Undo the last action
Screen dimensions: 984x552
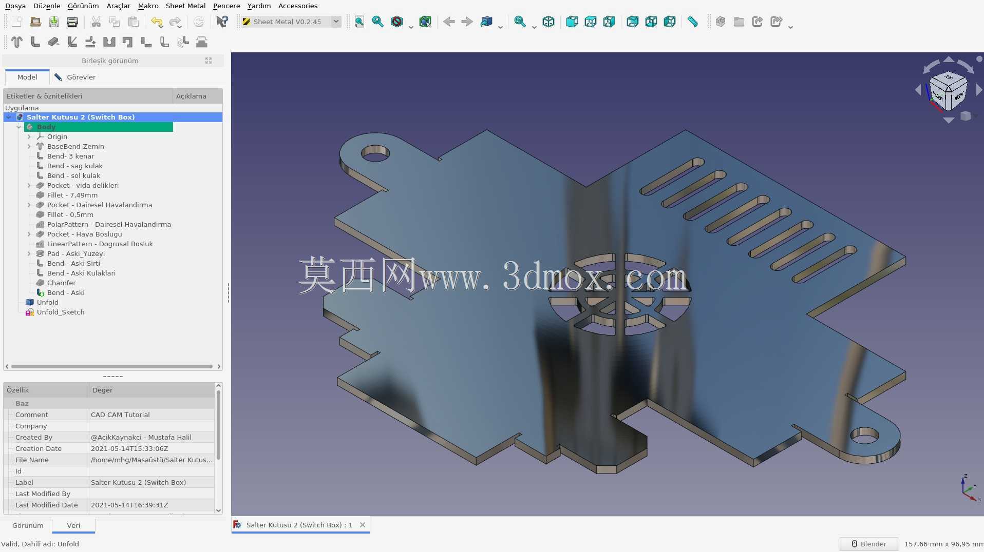[x=157, y=22]
